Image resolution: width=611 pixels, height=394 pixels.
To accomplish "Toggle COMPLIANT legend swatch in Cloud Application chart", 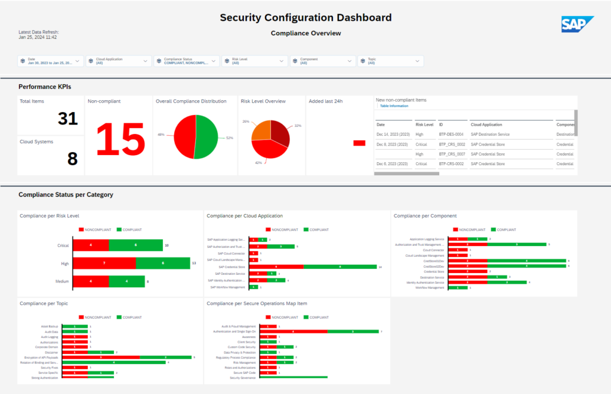I will (x=306, y=229).
